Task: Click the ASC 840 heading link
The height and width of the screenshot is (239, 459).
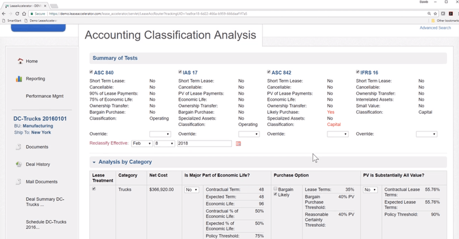Action: 103,73
